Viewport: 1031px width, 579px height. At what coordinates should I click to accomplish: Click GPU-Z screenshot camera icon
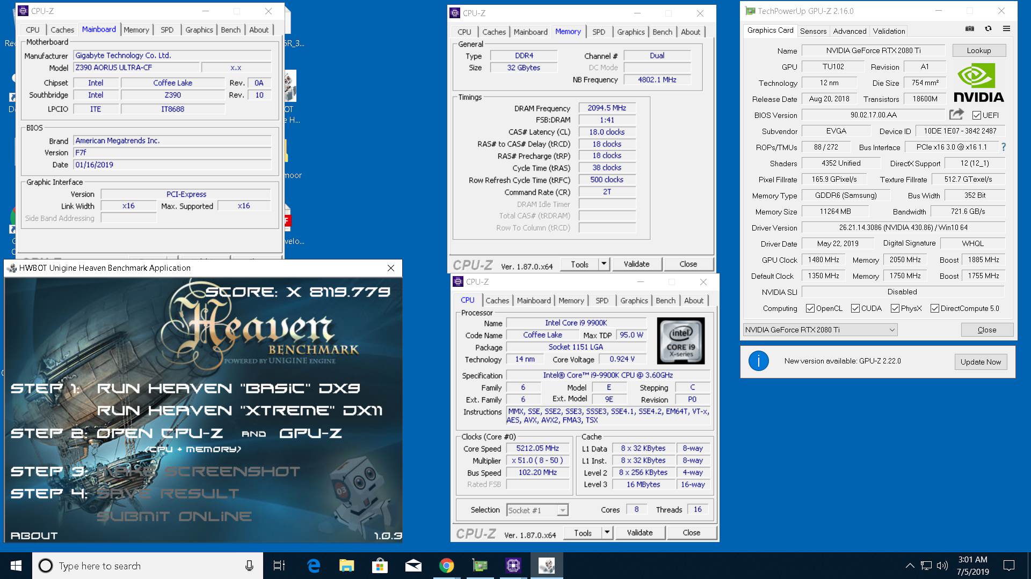click(970, 29)
